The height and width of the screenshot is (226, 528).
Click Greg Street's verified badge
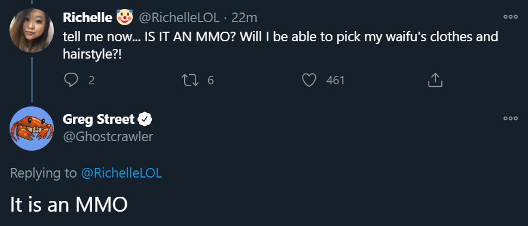pyautogui.click(x=145, y=119)
